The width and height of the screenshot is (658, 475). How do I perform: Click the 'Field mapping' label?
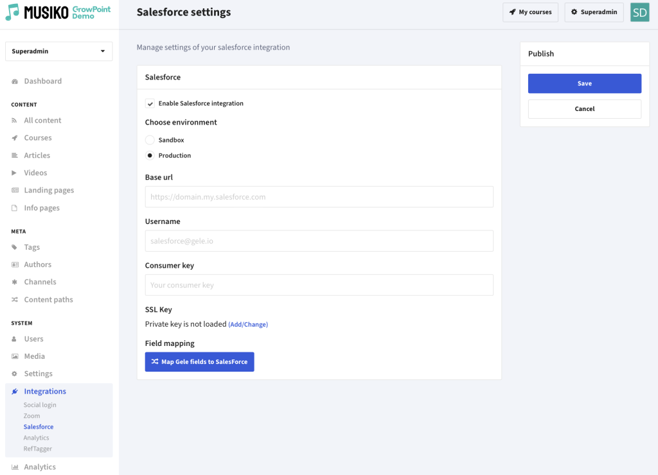(x=170, y=344)
